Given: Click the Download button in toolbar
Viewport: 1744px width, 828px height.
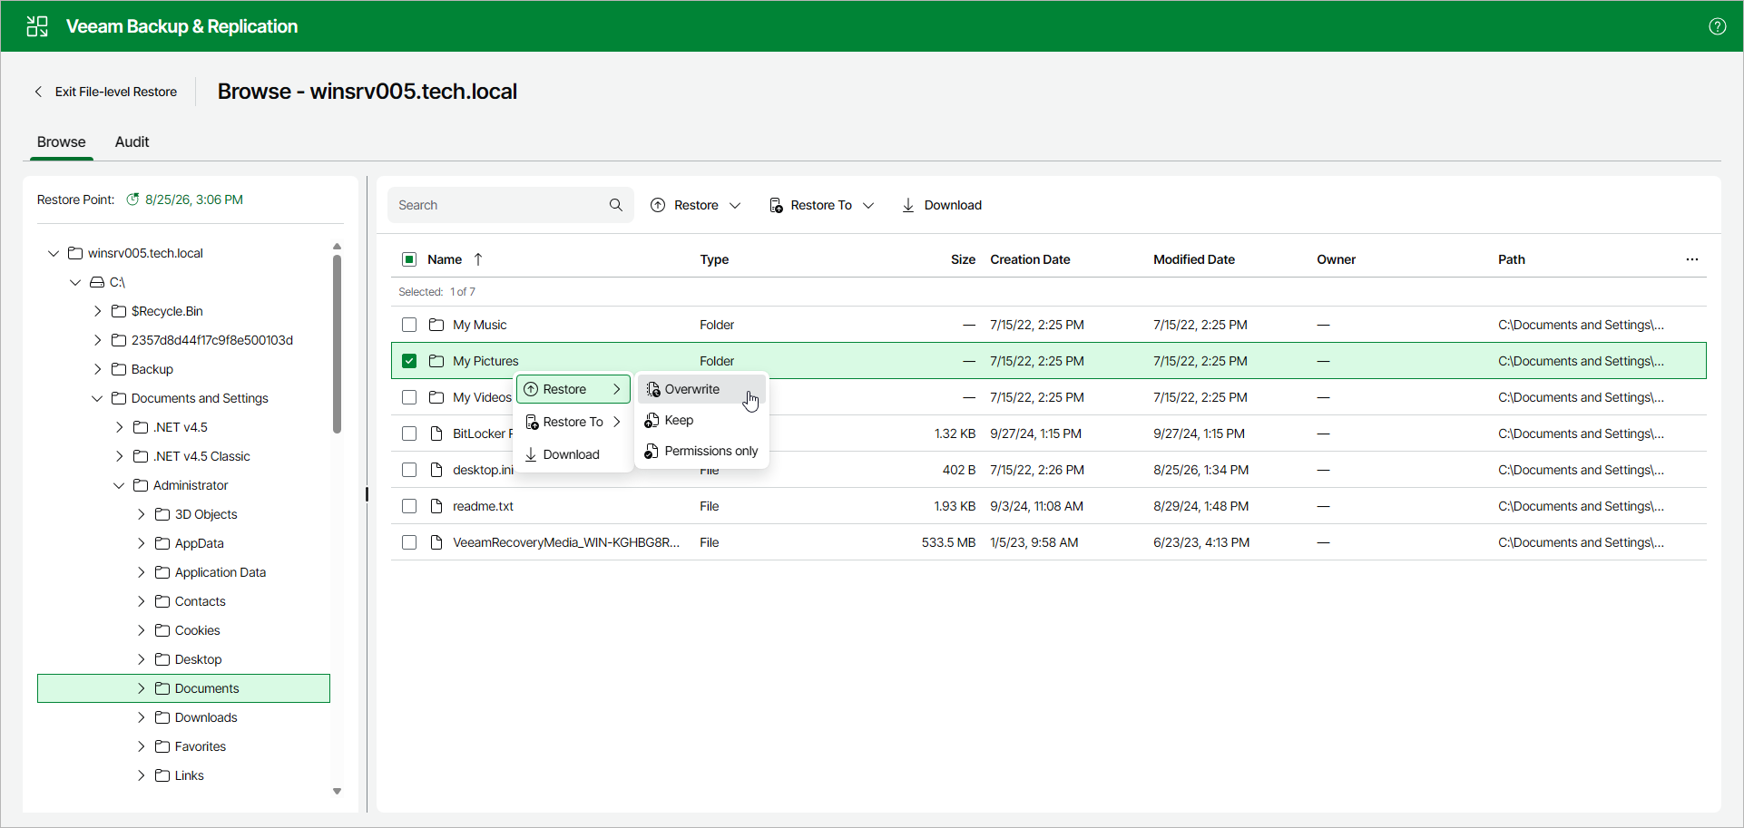Looking at the screenshot, I should click(942, 205).
